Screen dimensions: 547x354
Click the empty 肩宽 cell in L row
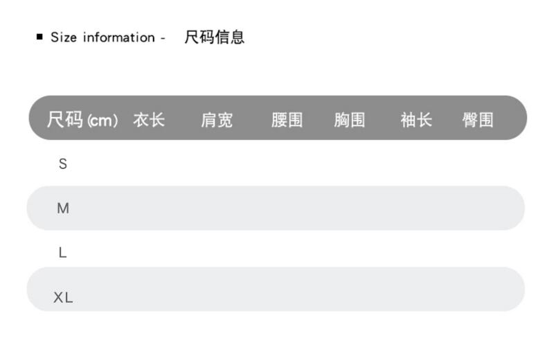217,252
